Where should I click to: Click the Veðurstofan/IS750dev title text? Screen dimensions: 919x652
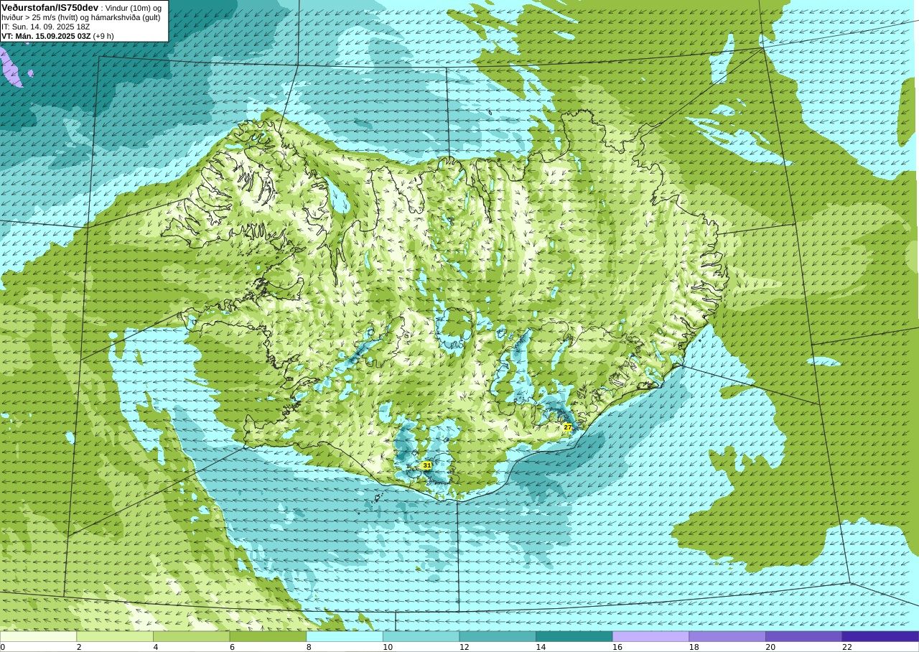[50, 7]
